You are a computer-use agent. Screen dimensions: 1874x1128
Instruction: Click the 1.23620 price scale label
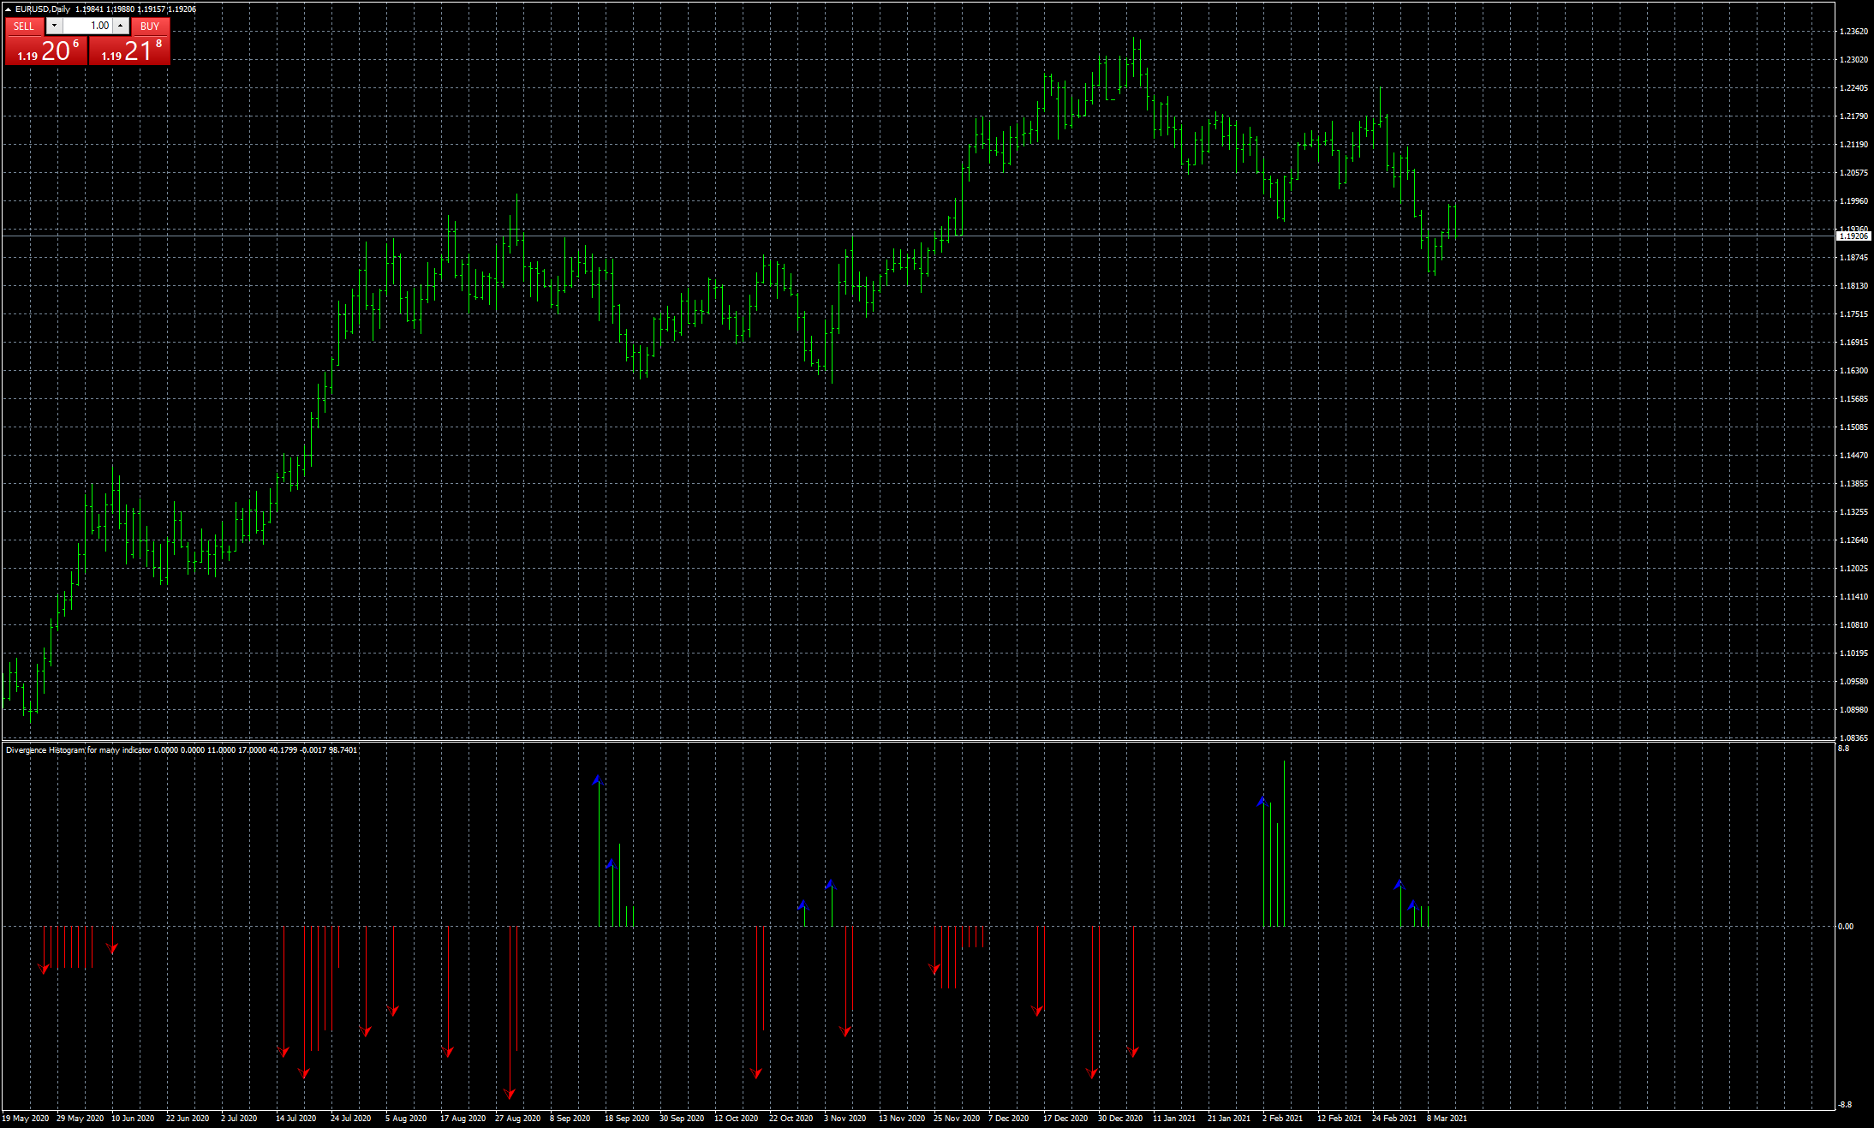click(x=1853, y=32)
